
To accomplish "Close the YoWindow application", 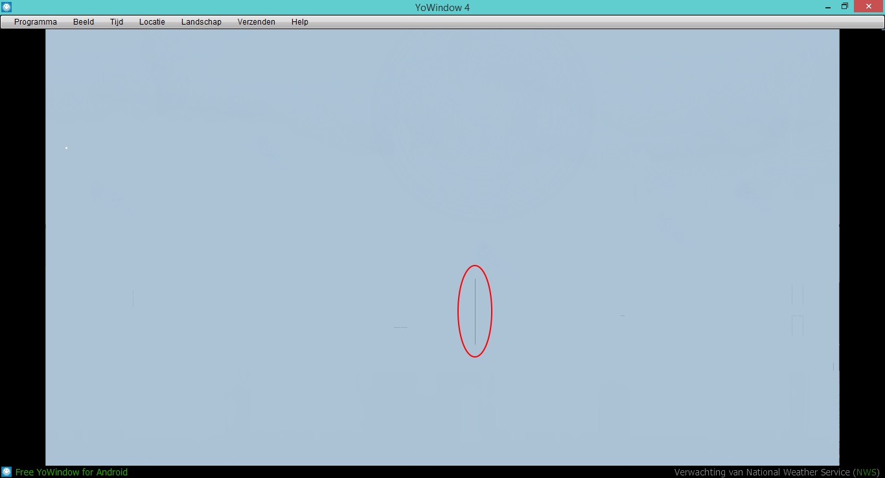I will [x=869, y=6].
